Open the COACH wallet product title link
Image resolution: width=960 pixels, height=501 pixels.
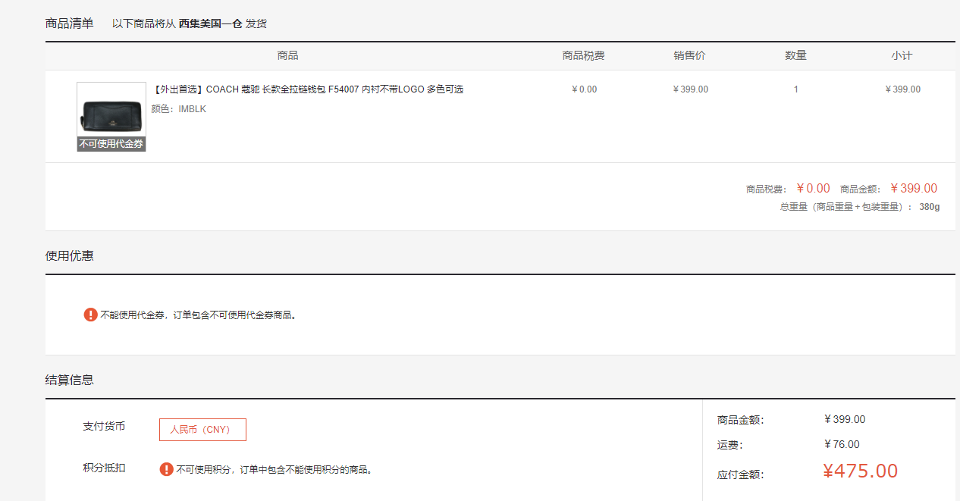point(308,89)
